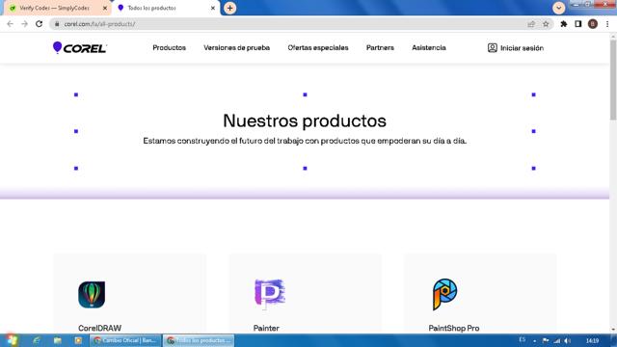
Task: Show hidden tray icons arrow
Action: click(x=534, y=341)
